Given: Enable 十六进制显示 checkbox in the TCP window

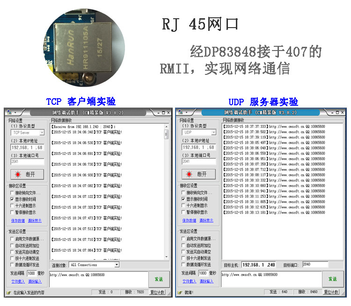Looking at the screenshot, I should (12, 206).
